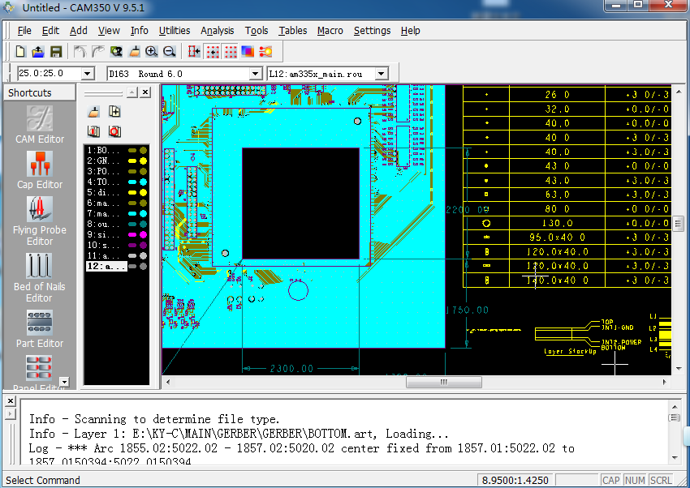This screenshot has width=690, height=488.
Task: Click the Open file folder icon
Action: (x=38, y=52)
